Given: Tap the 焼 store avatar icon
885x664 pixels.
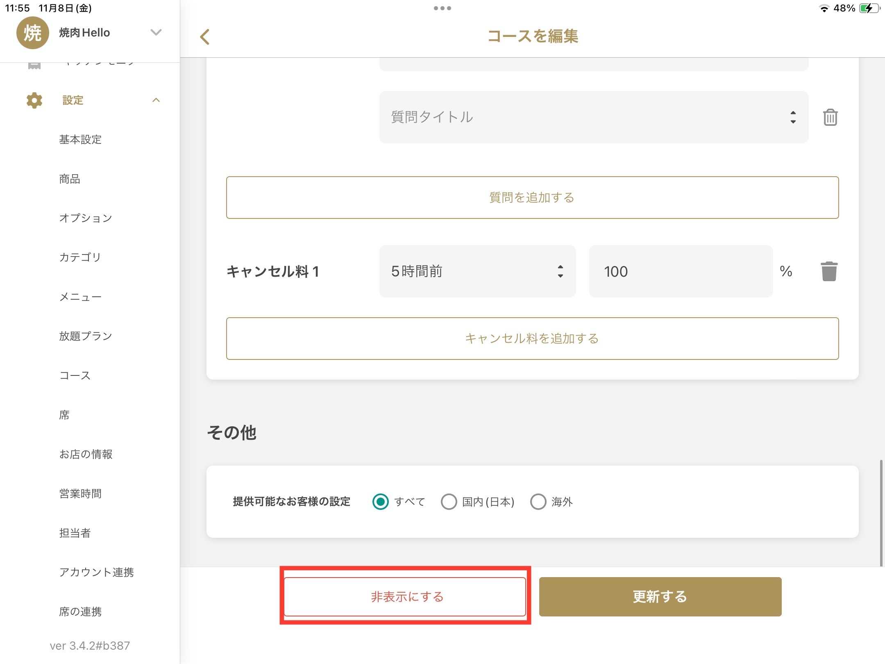Looking at the screenshot, I should [x=32, y=33].
